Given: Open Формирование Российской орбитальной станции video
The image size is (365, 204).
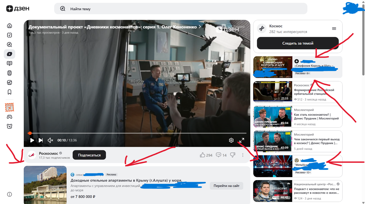Looking at the screenshot, I should [x=314, y=92].
